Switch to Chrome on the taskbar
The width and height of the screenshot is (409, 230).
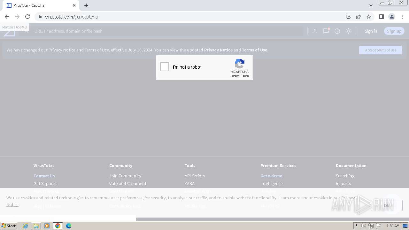point(58,226)
